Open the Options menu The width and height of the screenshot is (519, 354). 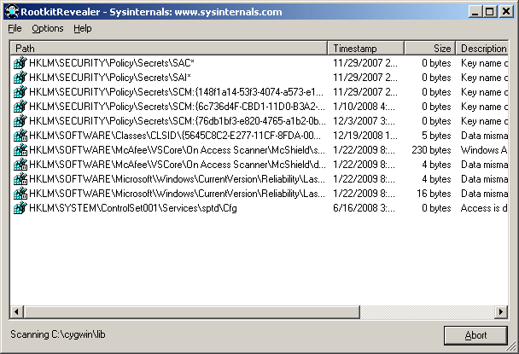point(47,28)
